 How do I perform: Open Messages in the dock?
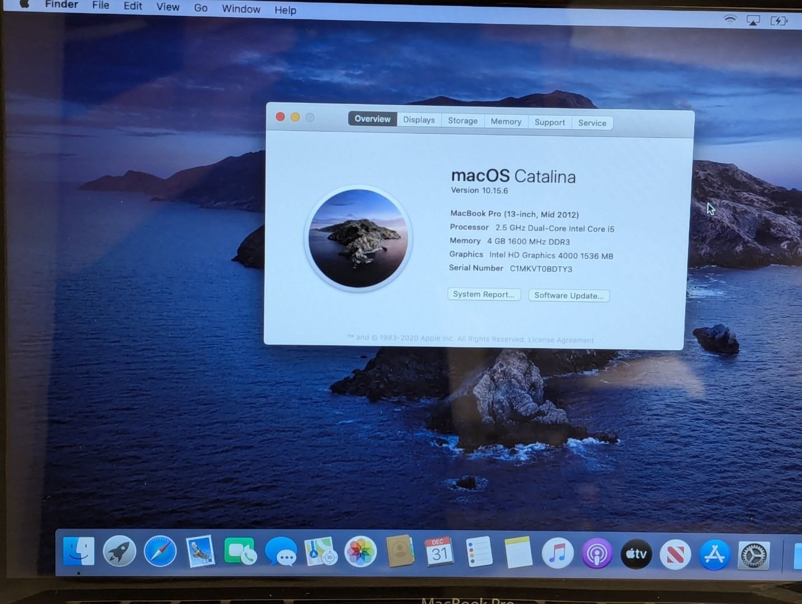tap(281, 552)
